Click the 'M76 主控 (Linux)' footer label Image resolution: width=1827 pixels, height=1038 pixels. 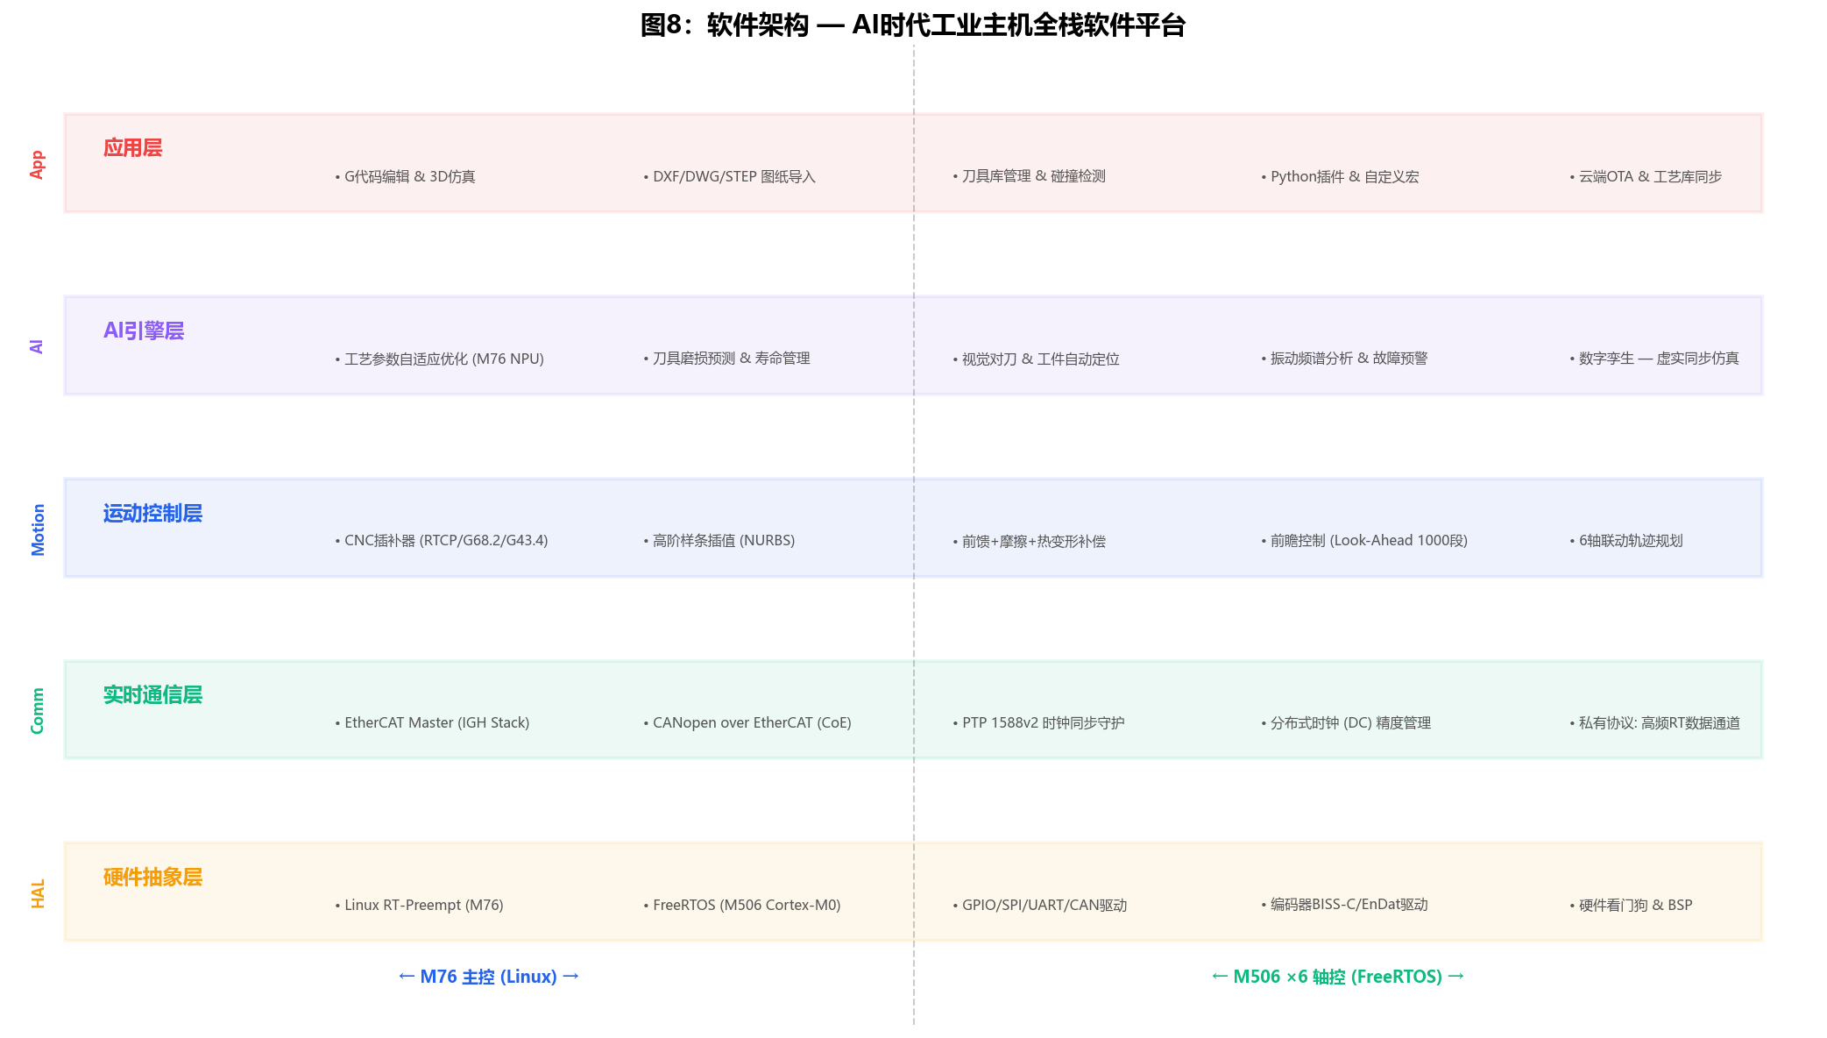point(489,977)
